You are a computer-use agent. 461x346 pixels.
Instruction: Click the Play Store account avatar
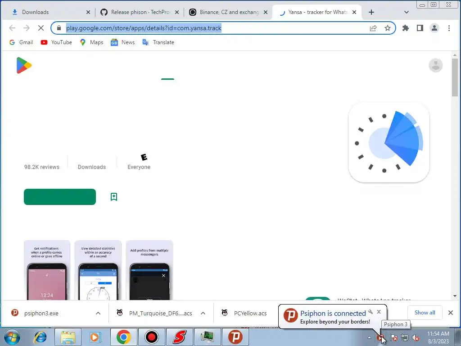(435, 65)
